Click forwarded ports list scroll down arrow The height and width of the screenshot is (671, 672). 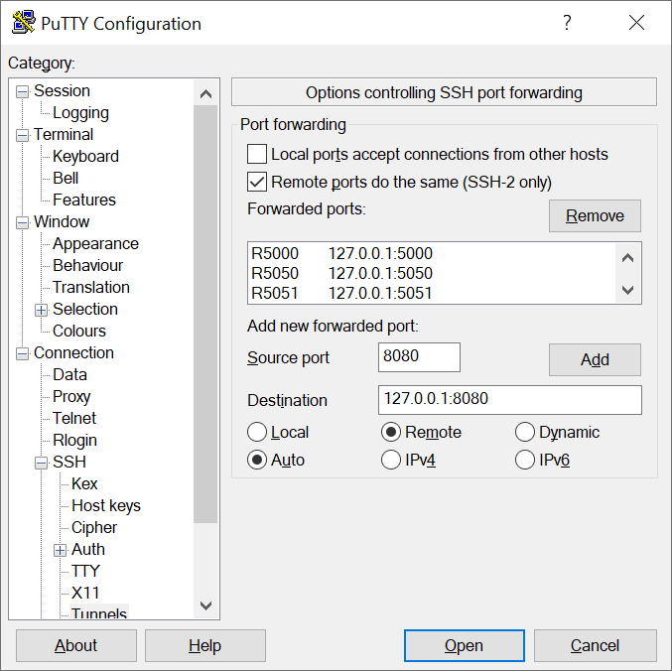[628, 290]
